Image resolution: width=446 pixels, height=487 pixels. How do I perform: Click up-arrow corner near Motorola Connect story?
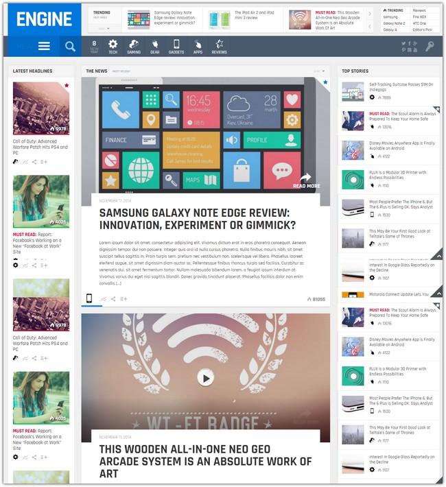tap(438, 293)
